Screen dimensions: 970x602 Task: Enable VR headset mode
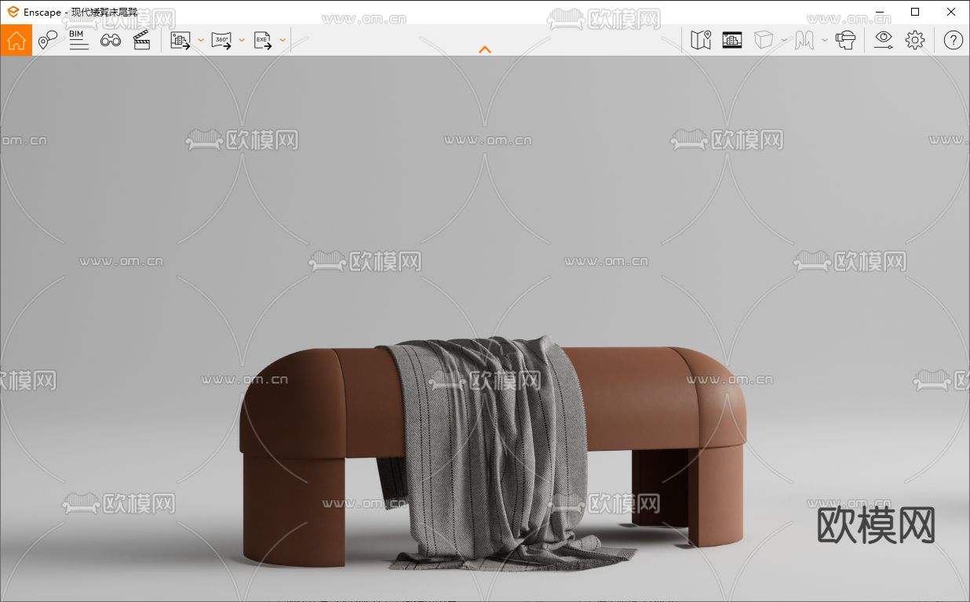click(845, 40)
